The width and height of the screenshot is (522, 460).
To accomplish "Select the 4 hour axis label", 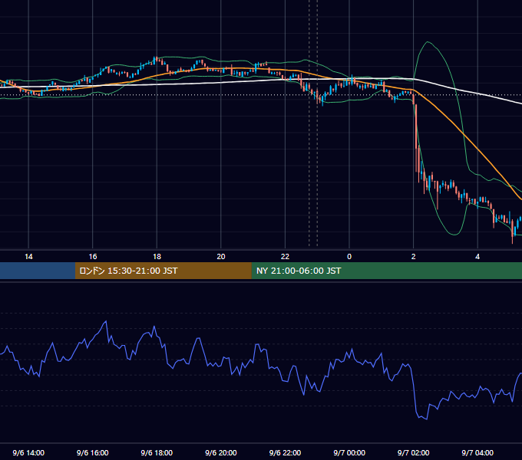I will [477, 257].
